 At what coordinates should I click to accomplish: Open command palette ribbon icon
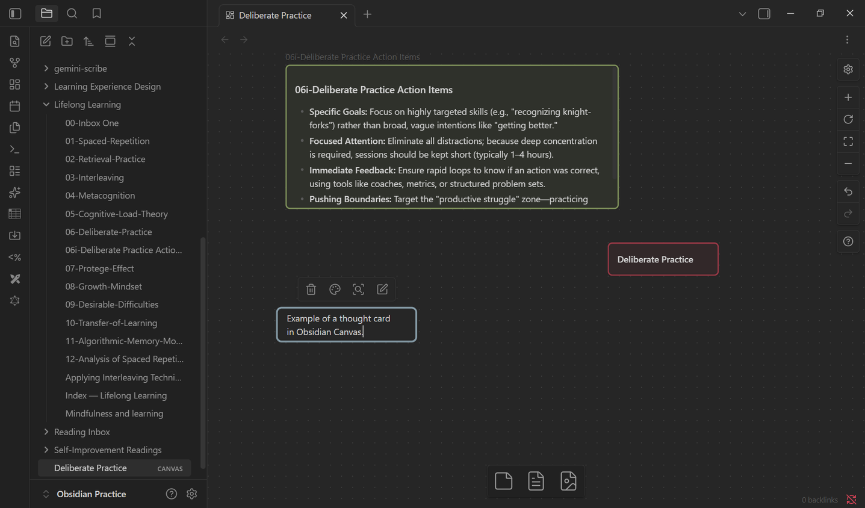[x=14, y=149]
